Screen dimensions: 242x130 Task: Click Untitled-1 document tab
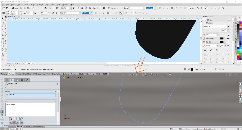11,17
